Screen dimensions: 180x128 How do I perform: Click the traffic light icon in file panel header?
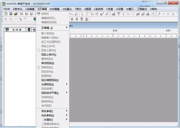(x=29, y=30)
